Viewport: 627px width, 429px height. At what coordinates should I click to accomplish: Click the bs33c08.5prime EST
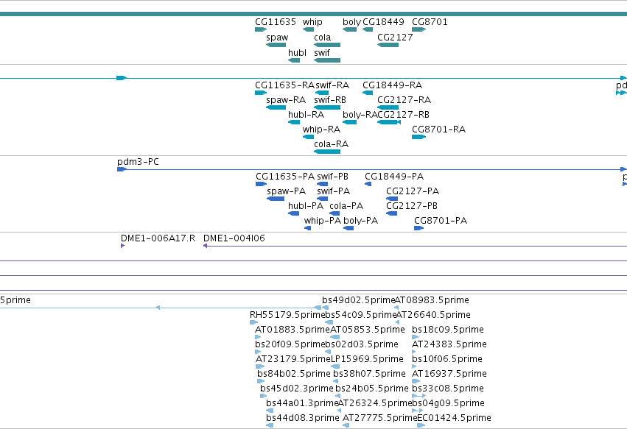(x=418, y=396)
